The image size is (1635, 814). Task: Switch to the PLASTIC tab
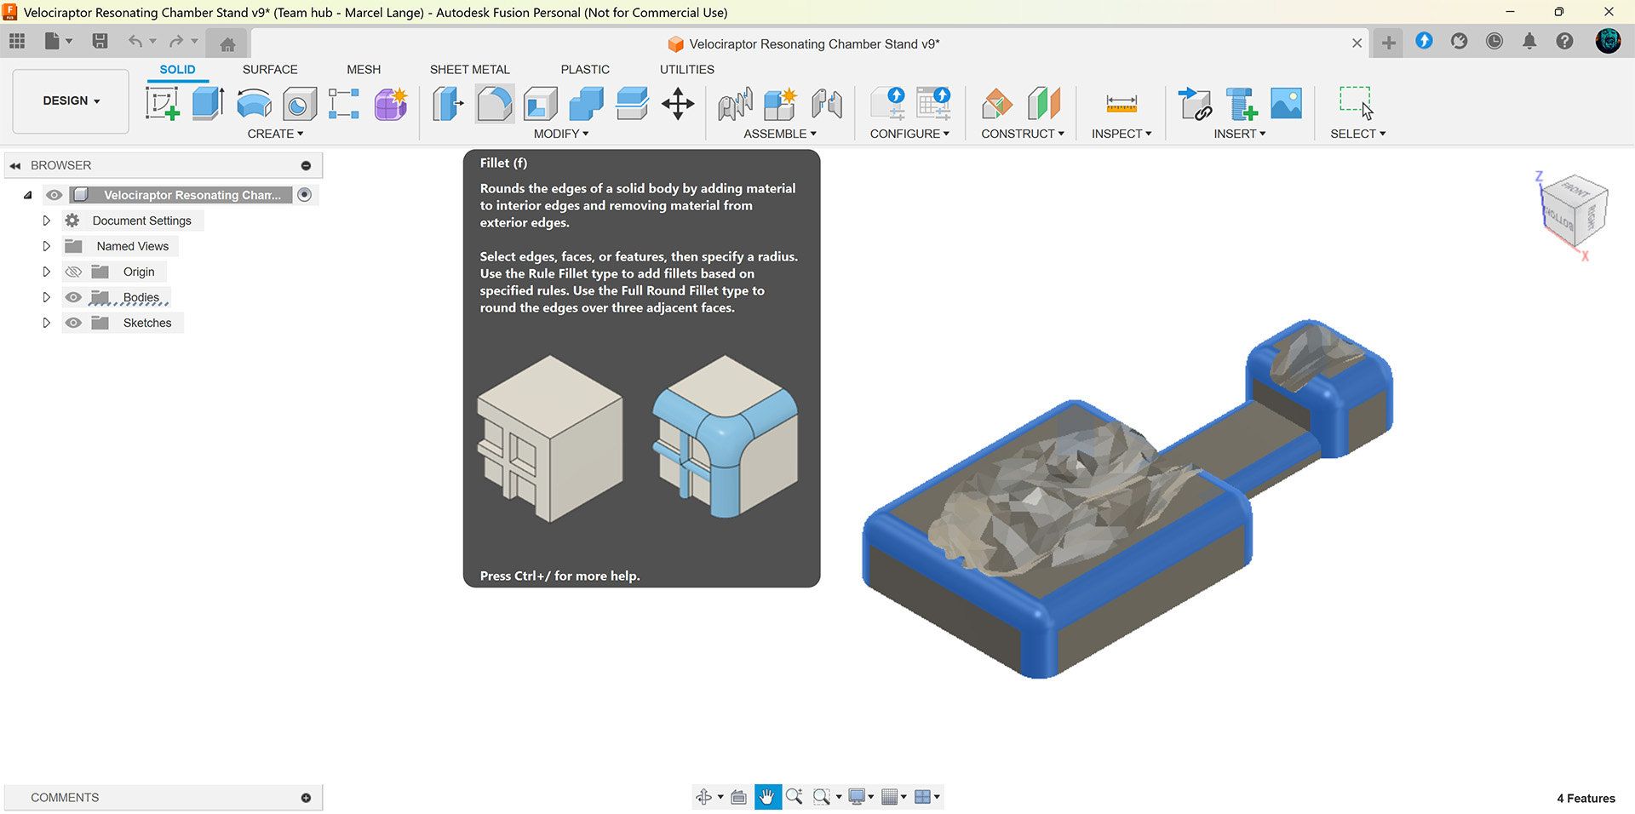[x=585, y=70]
